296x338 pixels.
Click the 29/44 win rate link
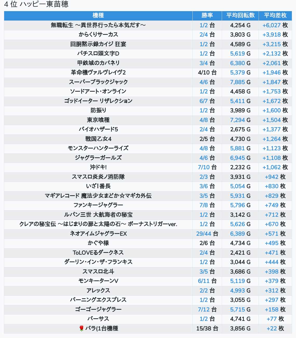click(204, 234)
